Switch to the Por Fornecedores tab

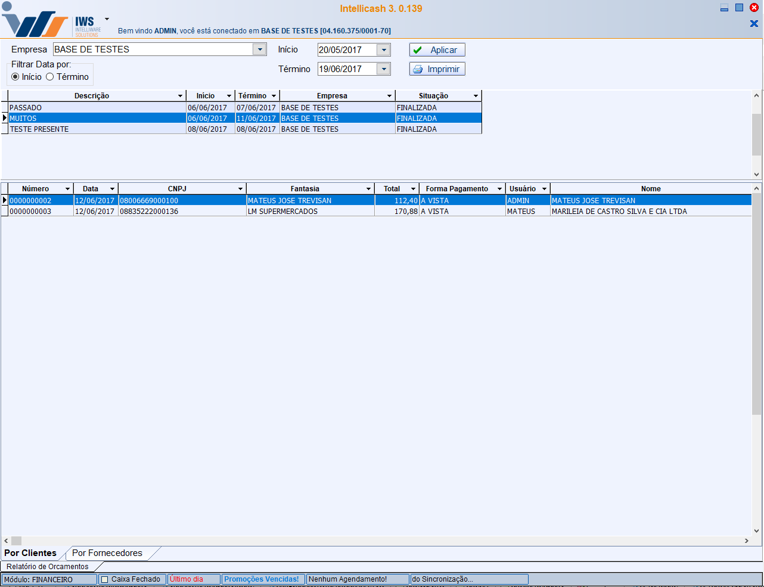107,553
